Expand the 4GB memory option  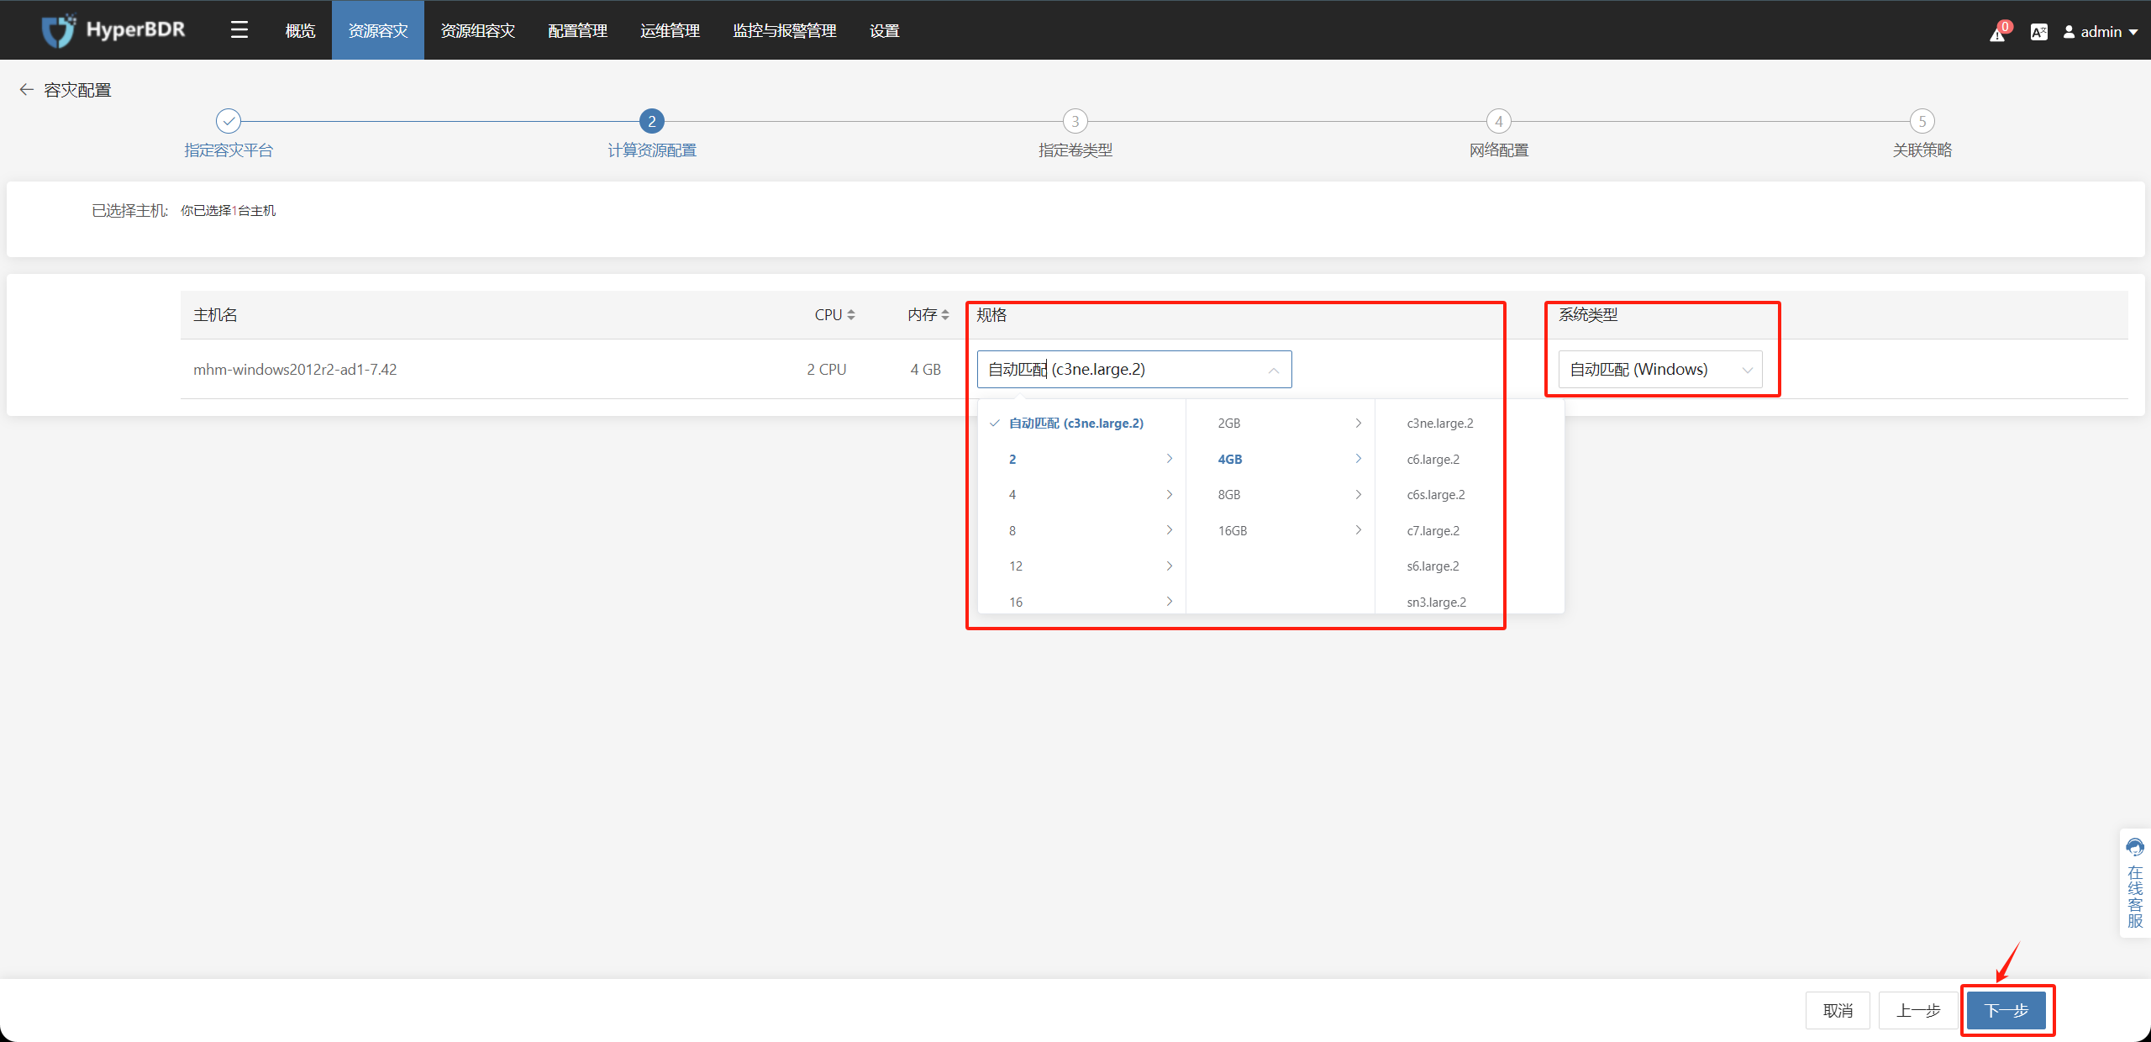point(1281,459)
